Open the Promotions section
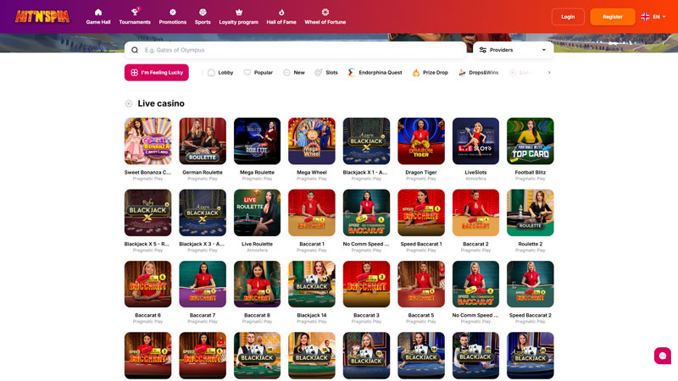This screenshot has height=381, width=678. (x=173, y=17)
